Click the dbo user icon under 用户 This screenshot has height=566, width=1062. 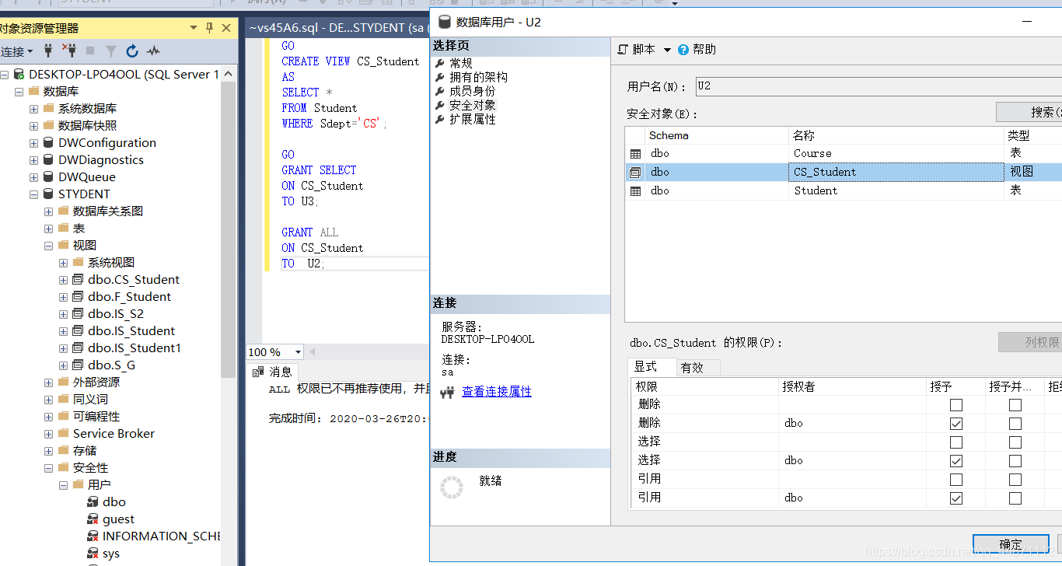click(93, 502)
